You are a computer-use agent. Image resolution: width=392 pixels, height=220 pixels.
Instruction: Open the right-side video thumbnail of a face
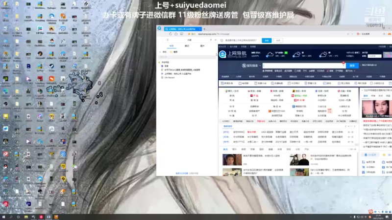[x=377, y=109]
